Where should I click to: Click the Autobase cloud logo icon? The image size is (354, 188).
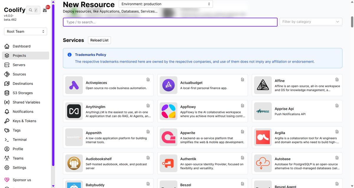click(x=263, y=163)
